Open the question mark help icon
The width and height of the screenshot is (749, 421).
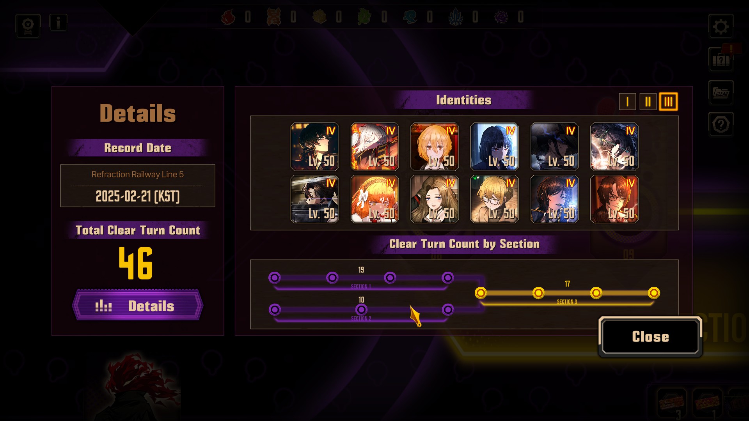point(721,124)
